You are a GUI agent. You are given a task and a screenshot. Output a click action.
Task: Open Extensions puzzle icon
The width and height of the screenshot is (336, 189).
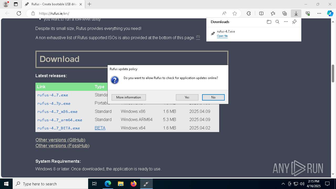click(x=249, y=13)
